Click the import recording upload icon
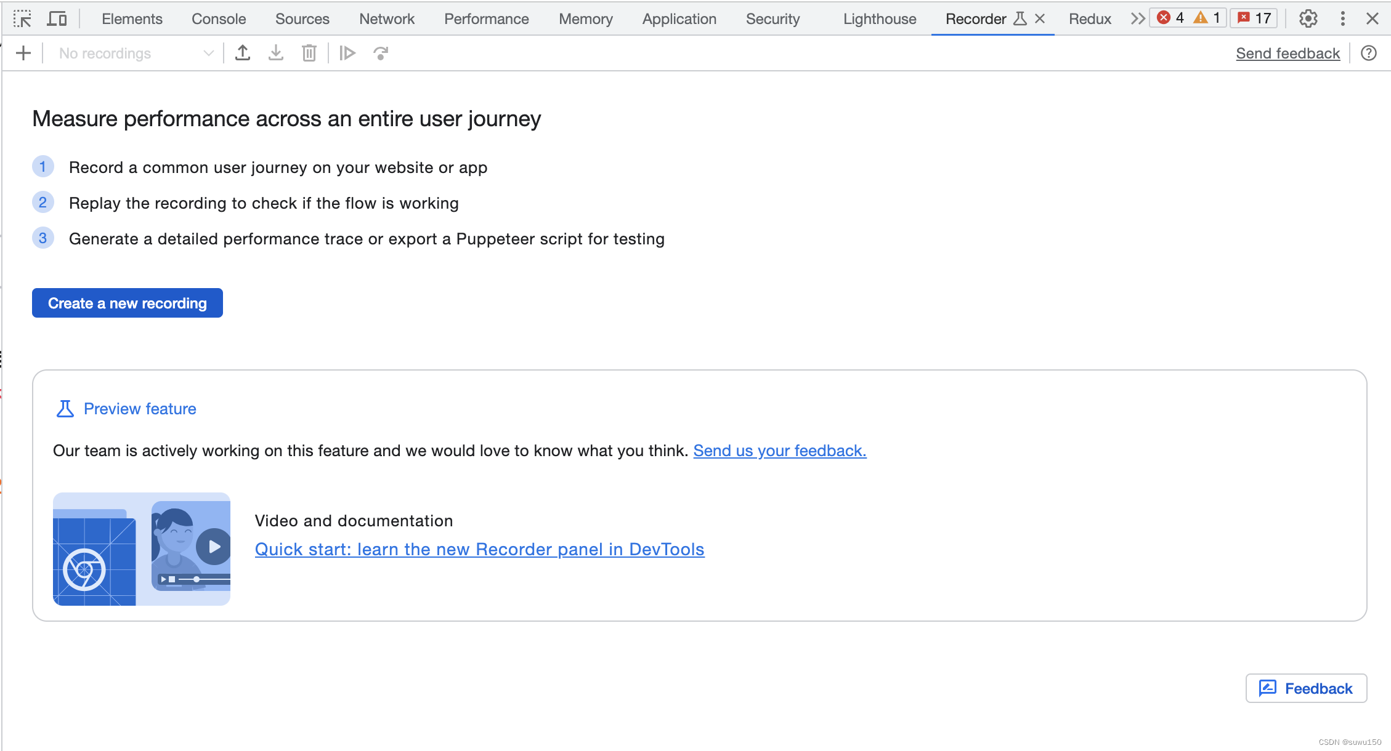Screen dimensions: 1391x751 (x=243, y=54)
